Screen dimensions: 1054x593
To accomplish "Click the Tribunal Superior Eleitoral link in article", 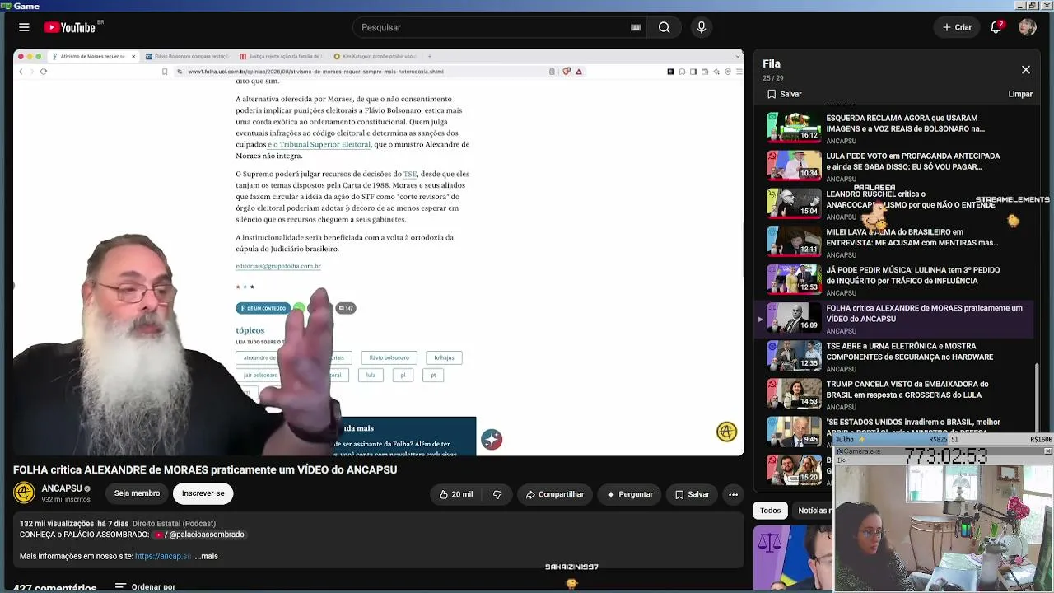I will point(319,144).
